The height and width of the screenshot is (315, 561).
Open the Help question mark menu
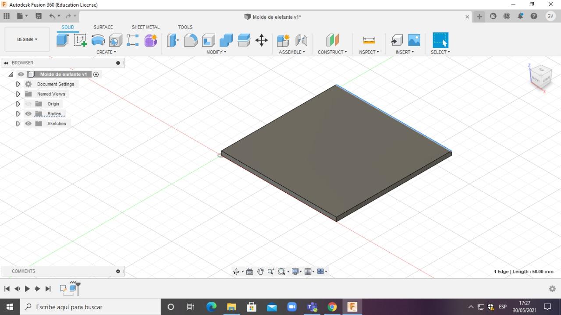(534, 16)
